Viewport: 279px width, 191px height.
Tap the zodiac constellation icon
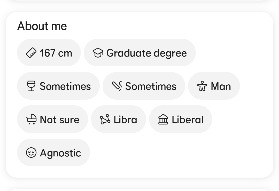(x=105, y=120)
